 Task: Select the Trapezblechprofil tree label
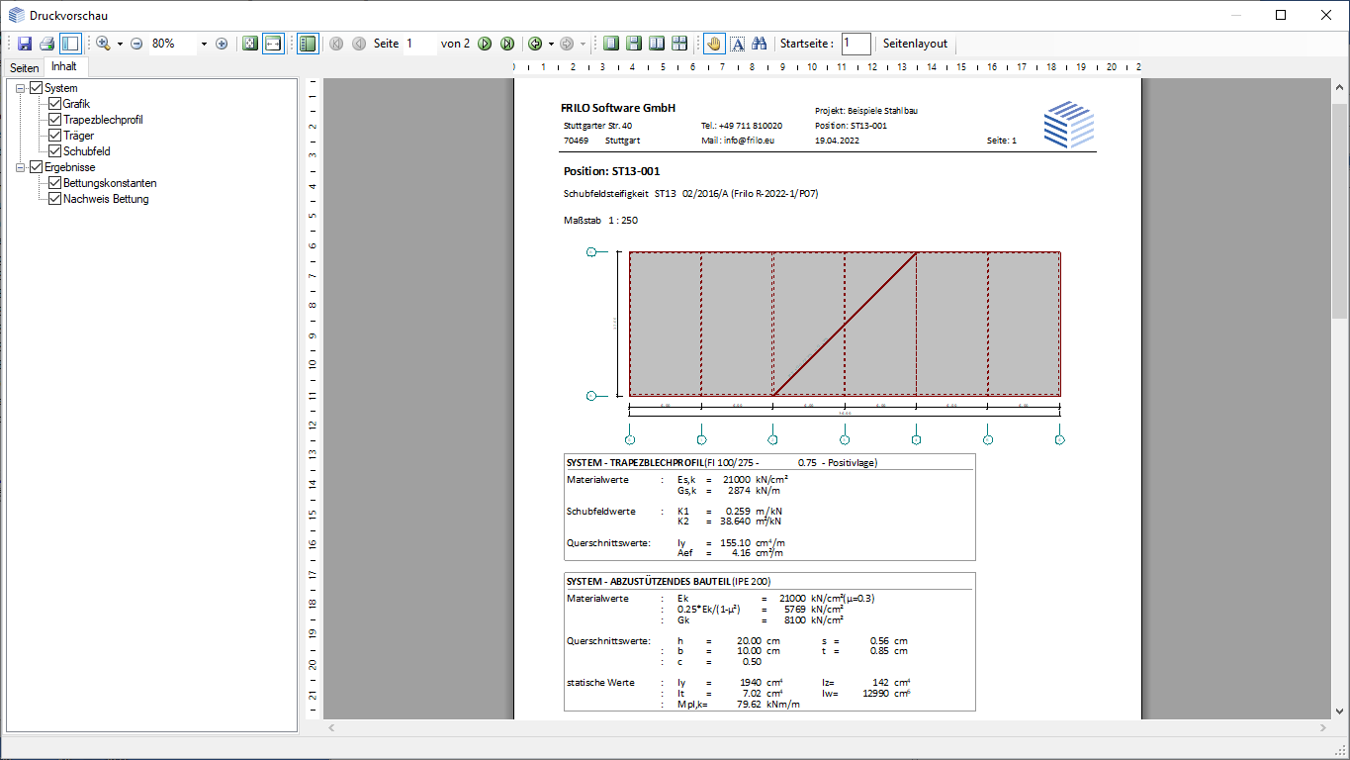click(104, 120)
